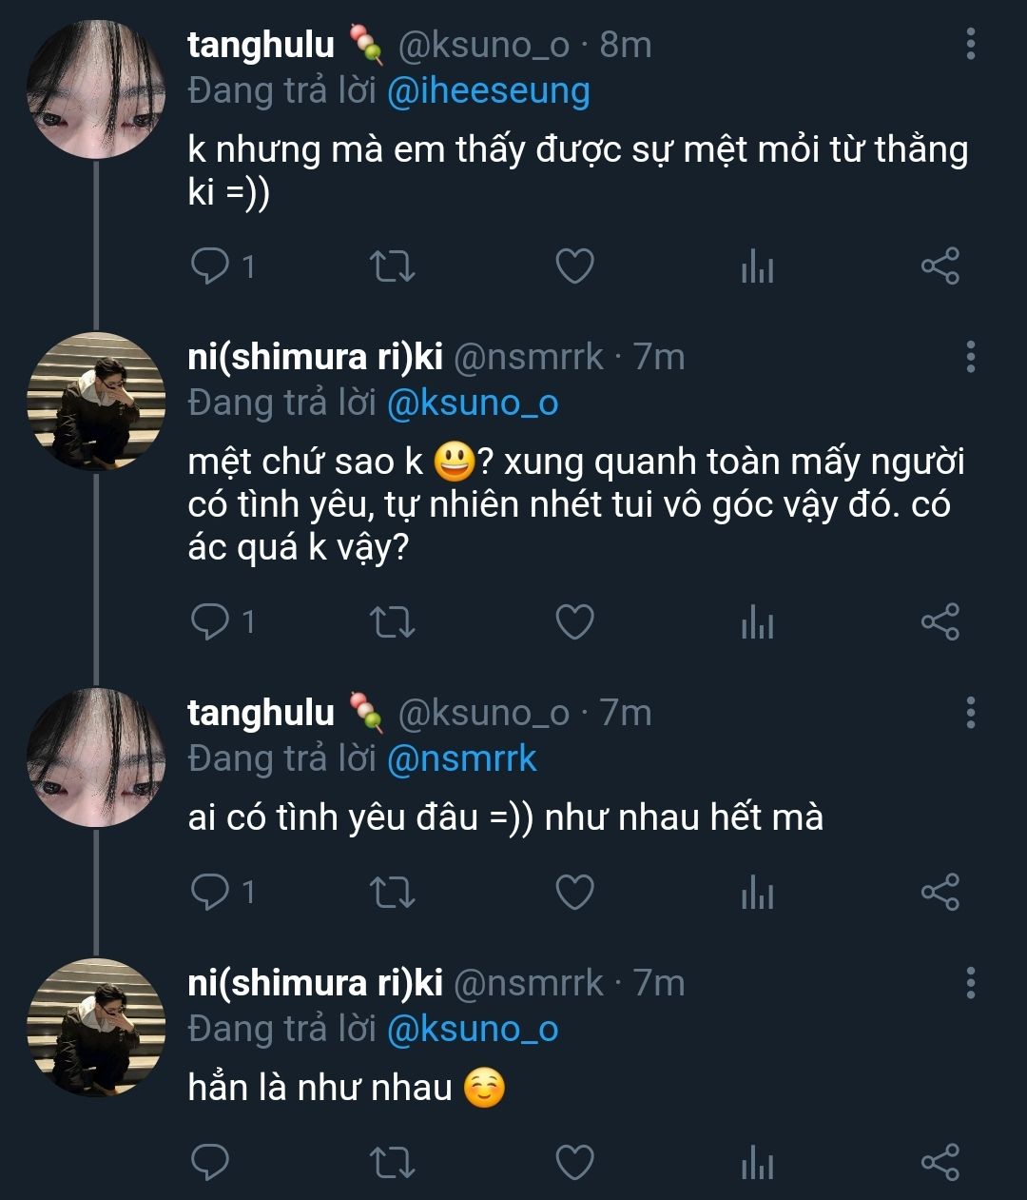
Task: View analytics of the first tanghulu tweet
Action: [757, 267]
